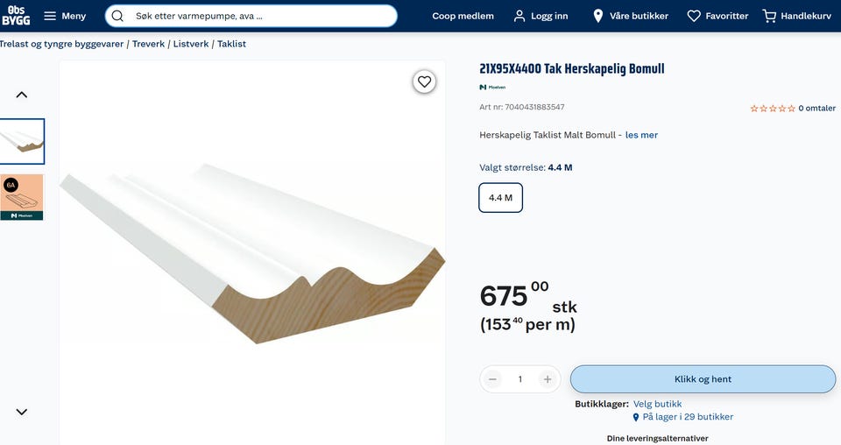
Task: Open Coop medlem page
Action: coord(463,16)
